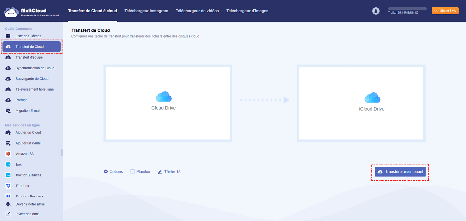Open Sauvegarde de Cloud
This screenshot has width=466, height=221.
(32, 79)
